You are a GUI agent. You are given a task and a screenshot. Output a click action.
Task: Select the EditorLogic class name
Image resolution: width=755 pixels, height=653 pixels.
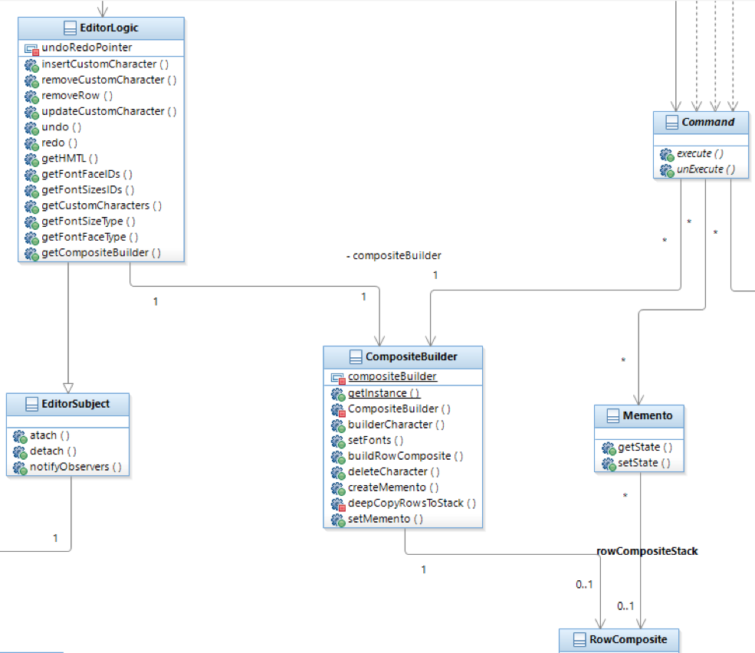pos(110,28)
